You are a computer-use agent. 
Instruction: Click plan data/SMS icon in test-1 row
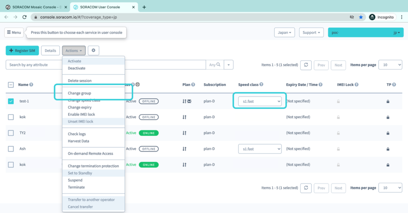pyautogui.click(x=187, y=101)
